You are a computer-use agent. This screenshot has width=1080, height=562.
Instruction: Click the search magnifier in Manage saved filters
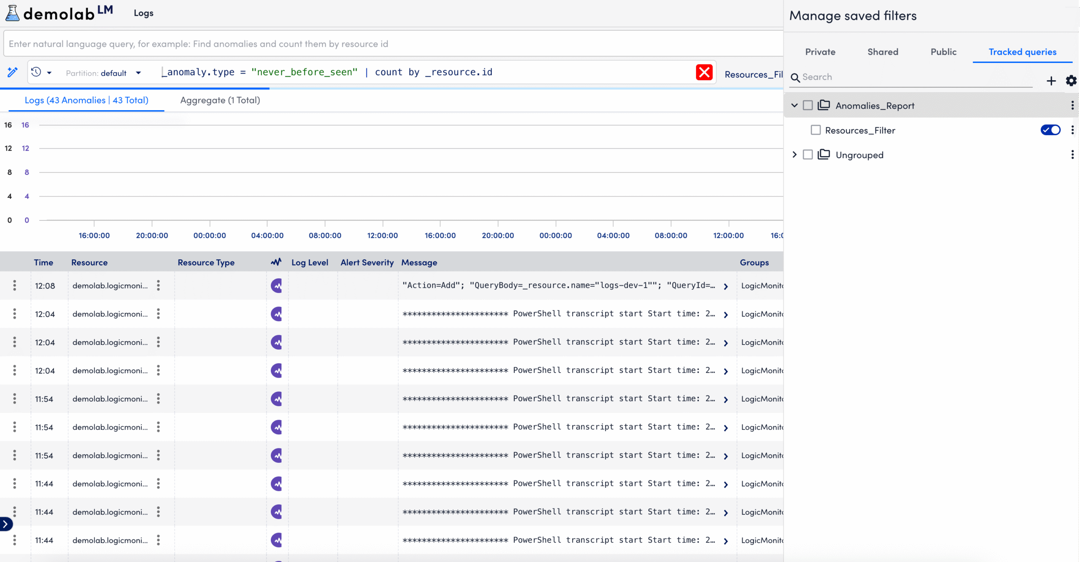(x=795, y=78)
